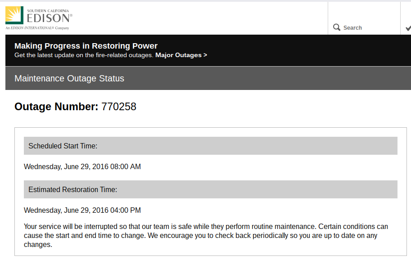Click outage number 770258
This screenshot has height=260, width=411.
119,107
